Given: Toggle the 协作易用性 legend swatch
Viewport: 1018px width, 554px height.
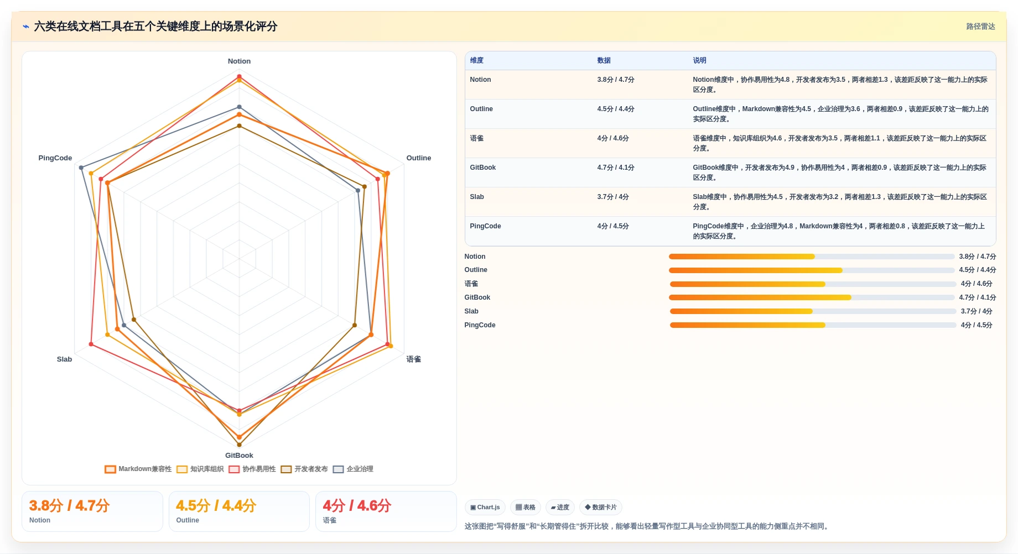Looking at the screenshot, I should click(x=234, y=469).
